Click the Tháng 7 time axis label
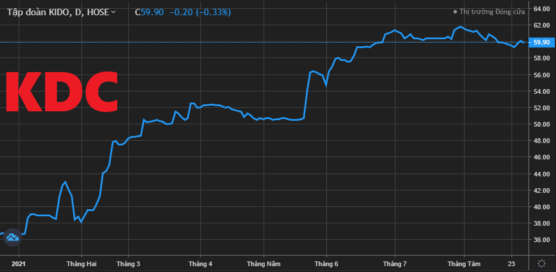This screenshot has height=272, width=556. pyautogui.click(x=395, y=264)
